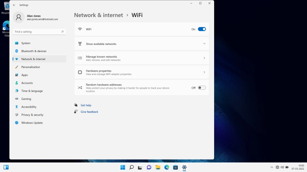Click the Privacy & security shield icon

point(17,115)
